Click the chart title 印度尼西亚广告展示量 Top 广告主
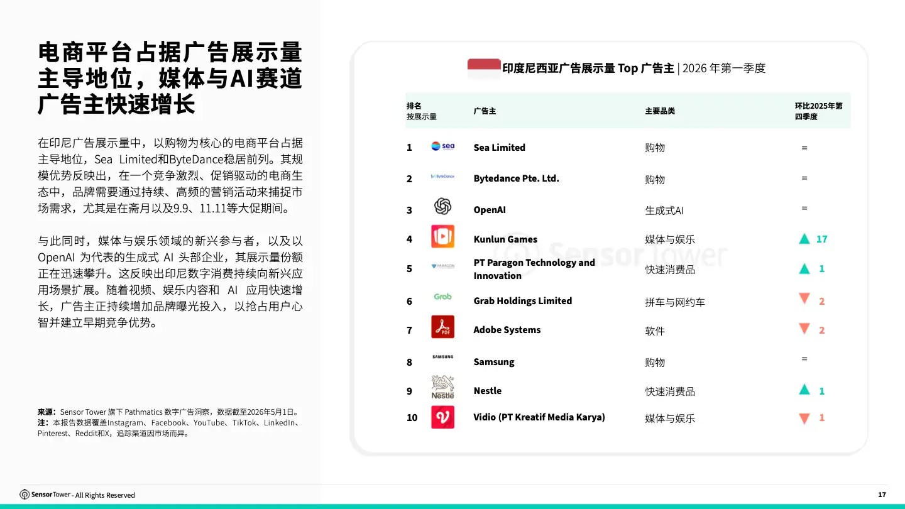 pyautogui.click(x=588, y=68)
